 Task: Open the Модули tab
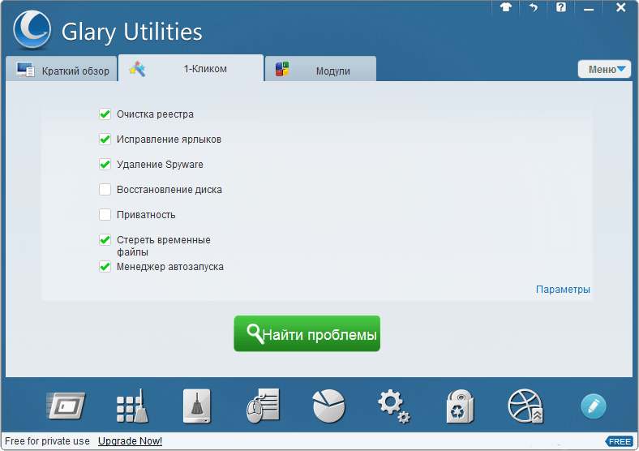[321, 71]
